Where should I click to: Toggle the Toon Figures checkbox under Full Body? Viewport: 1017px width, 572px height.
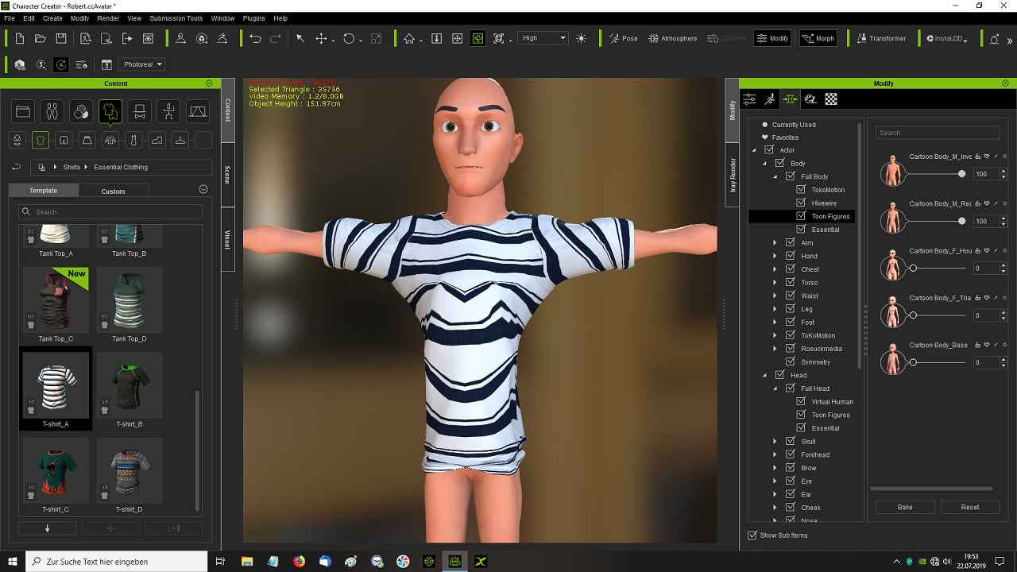801,216
